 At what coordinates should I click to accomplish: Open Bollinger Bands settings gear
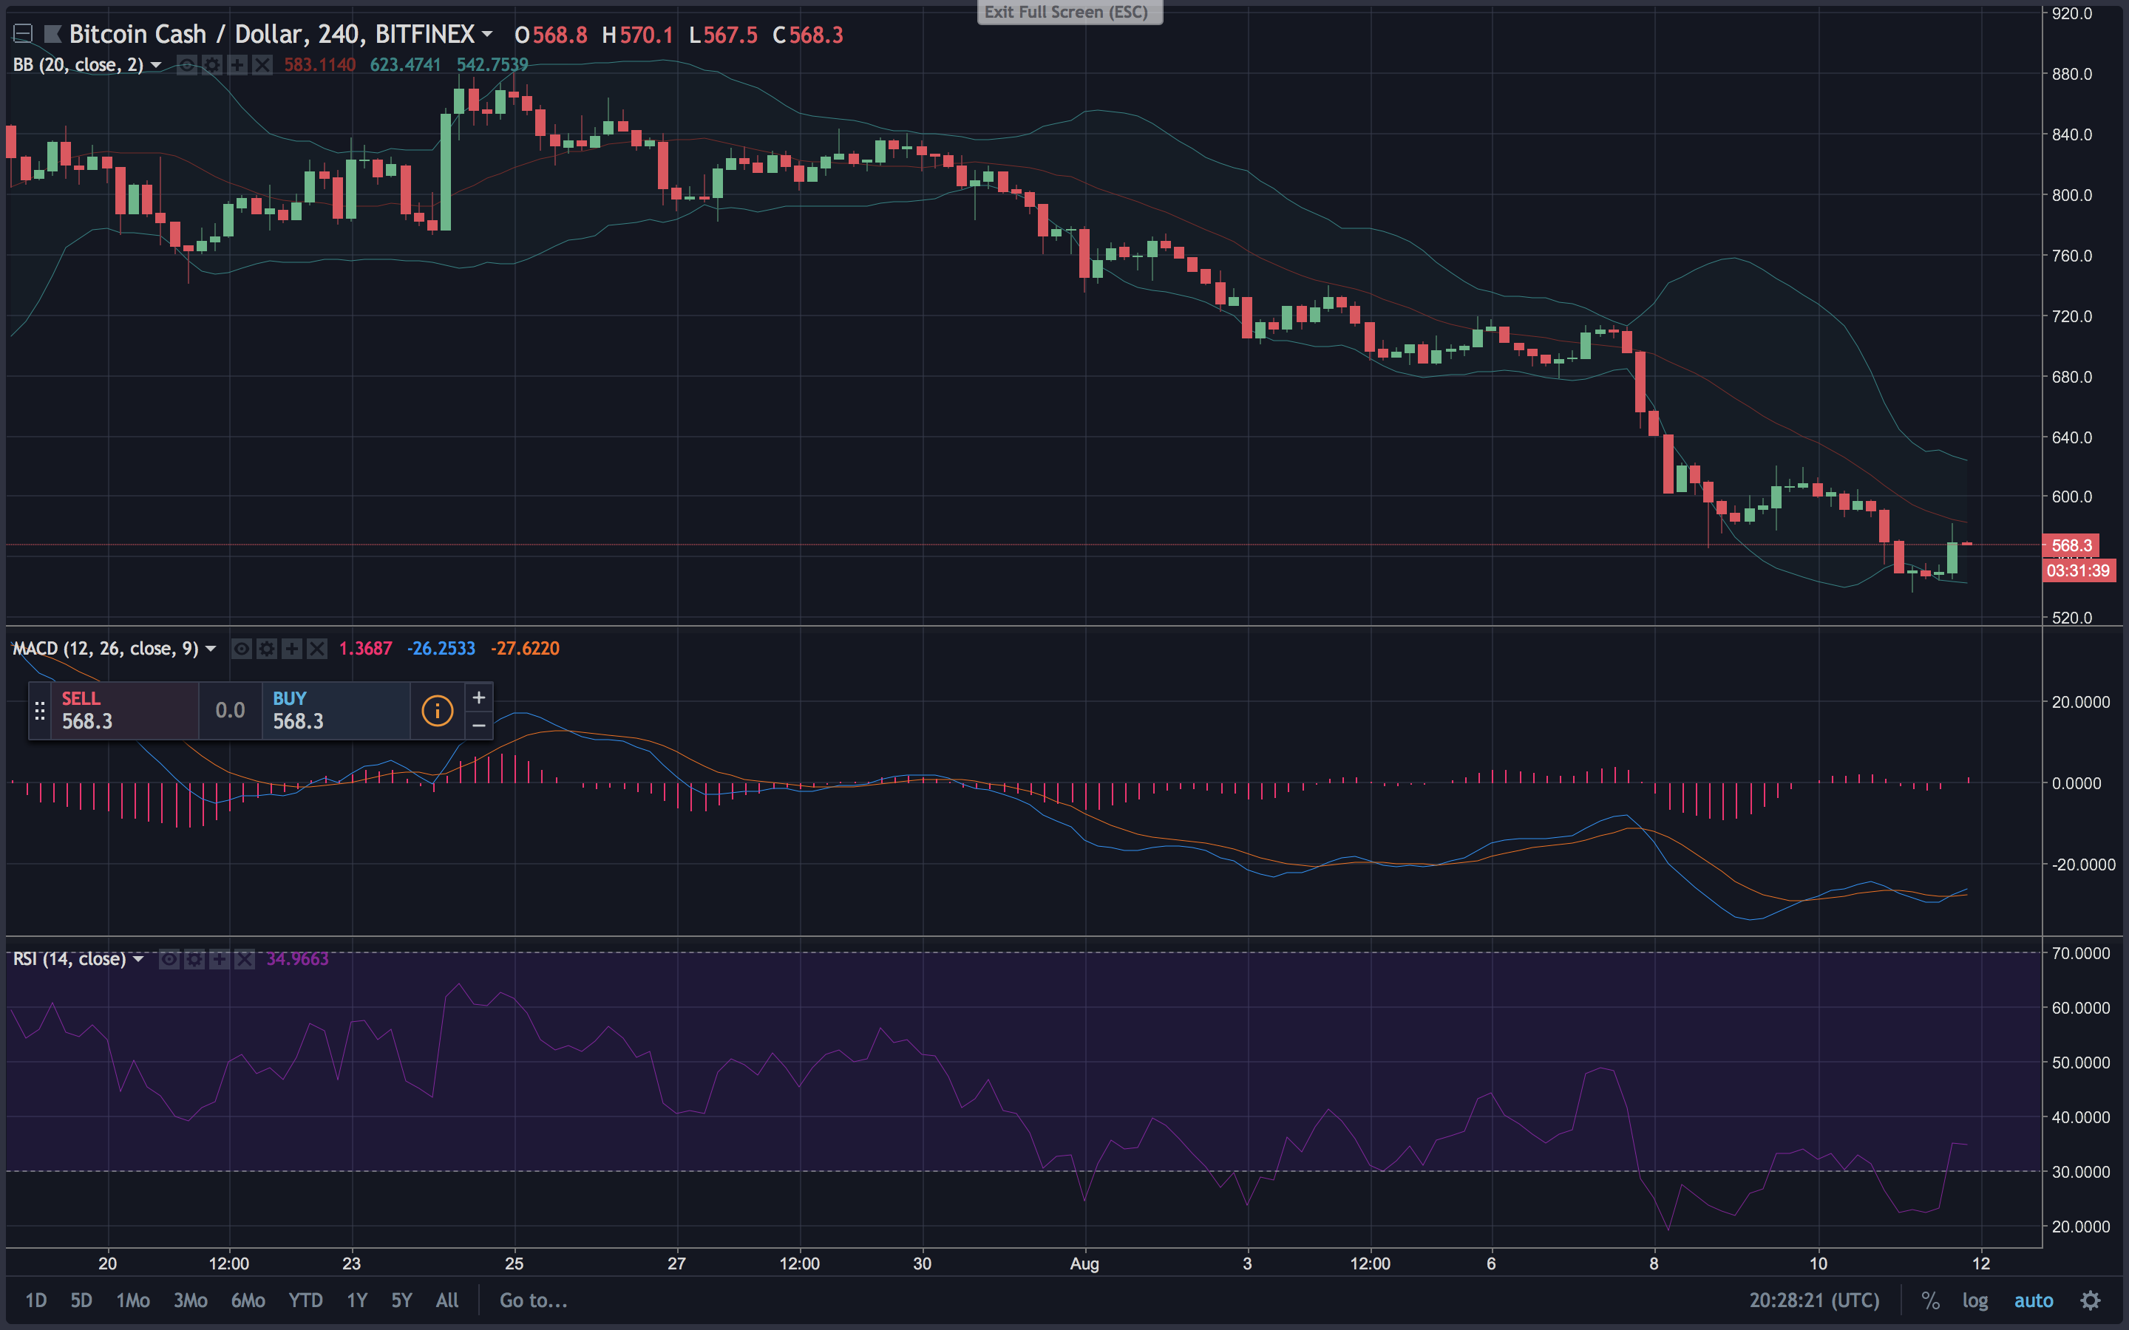212,65
